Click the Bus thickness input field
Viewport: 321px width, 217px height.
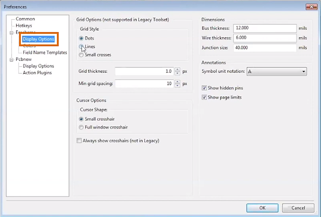pyautogui.click(x=265, y=28)
